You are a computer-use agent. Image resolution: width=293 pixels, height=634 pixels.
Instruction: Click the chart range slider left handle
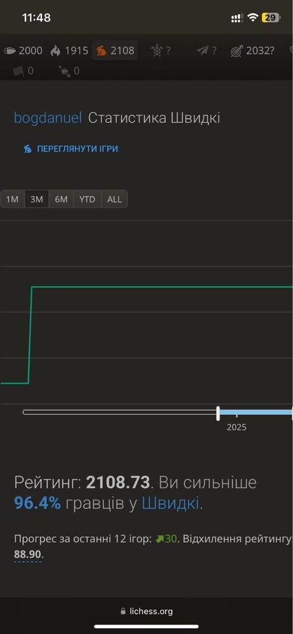point(218,413)
